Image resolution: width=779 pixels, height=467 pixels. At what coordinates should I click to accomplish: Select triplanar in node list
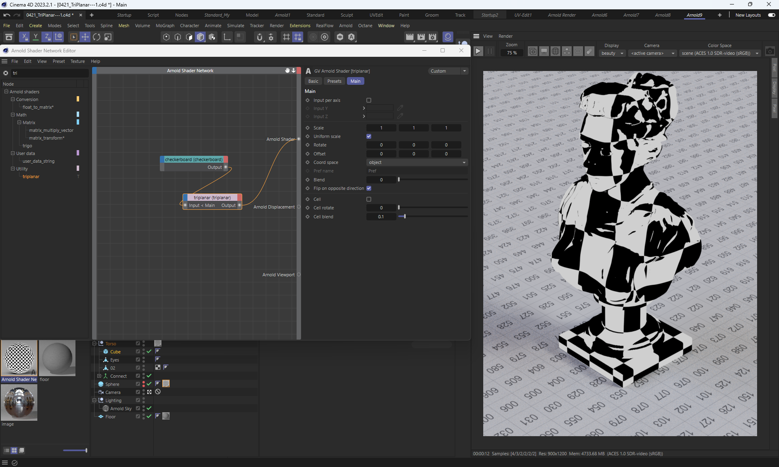point(31,176)
